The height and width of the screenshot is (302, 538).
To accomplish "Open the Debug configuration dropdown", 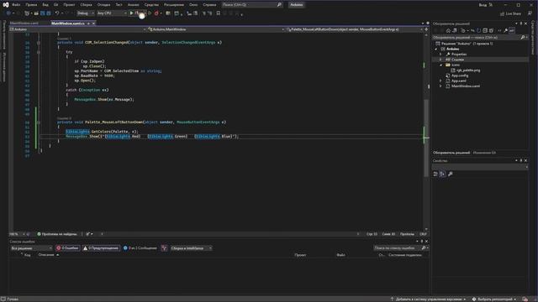I will pyautogui.click(x=85, y=13).
